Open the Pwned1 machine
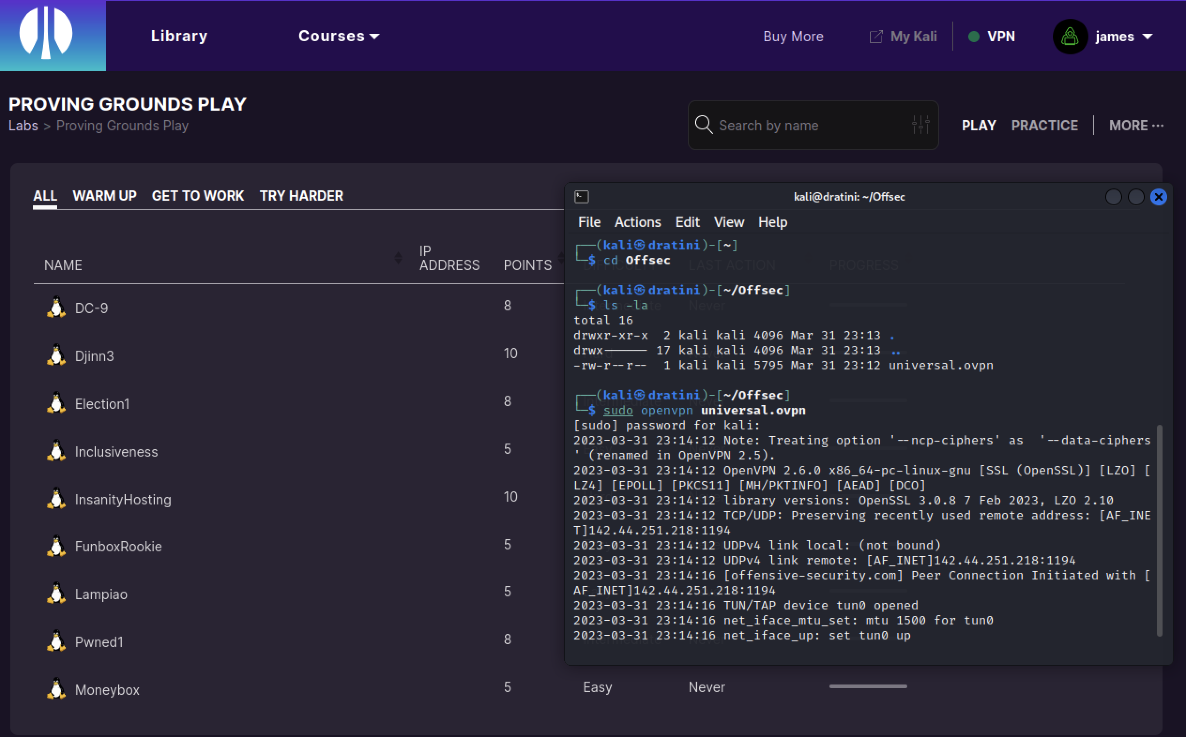This screenshot has width=1186, height=737. (x=99, y=641)
